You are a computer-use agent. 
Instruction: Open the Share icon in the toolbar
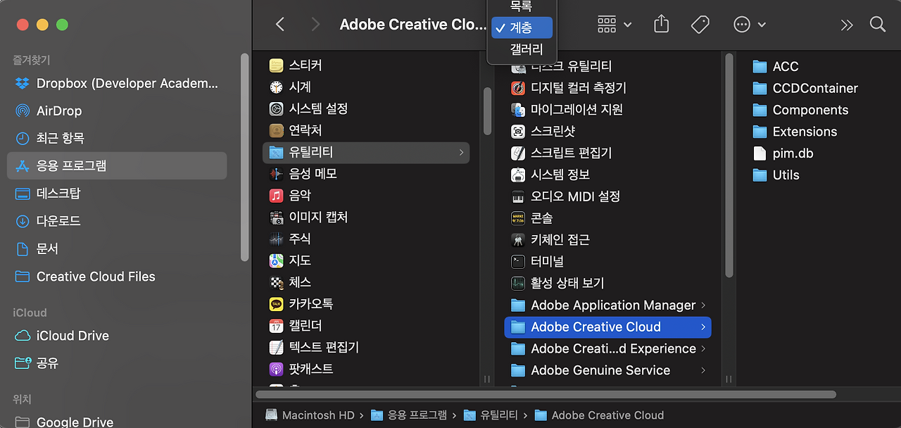click(660, 24)
